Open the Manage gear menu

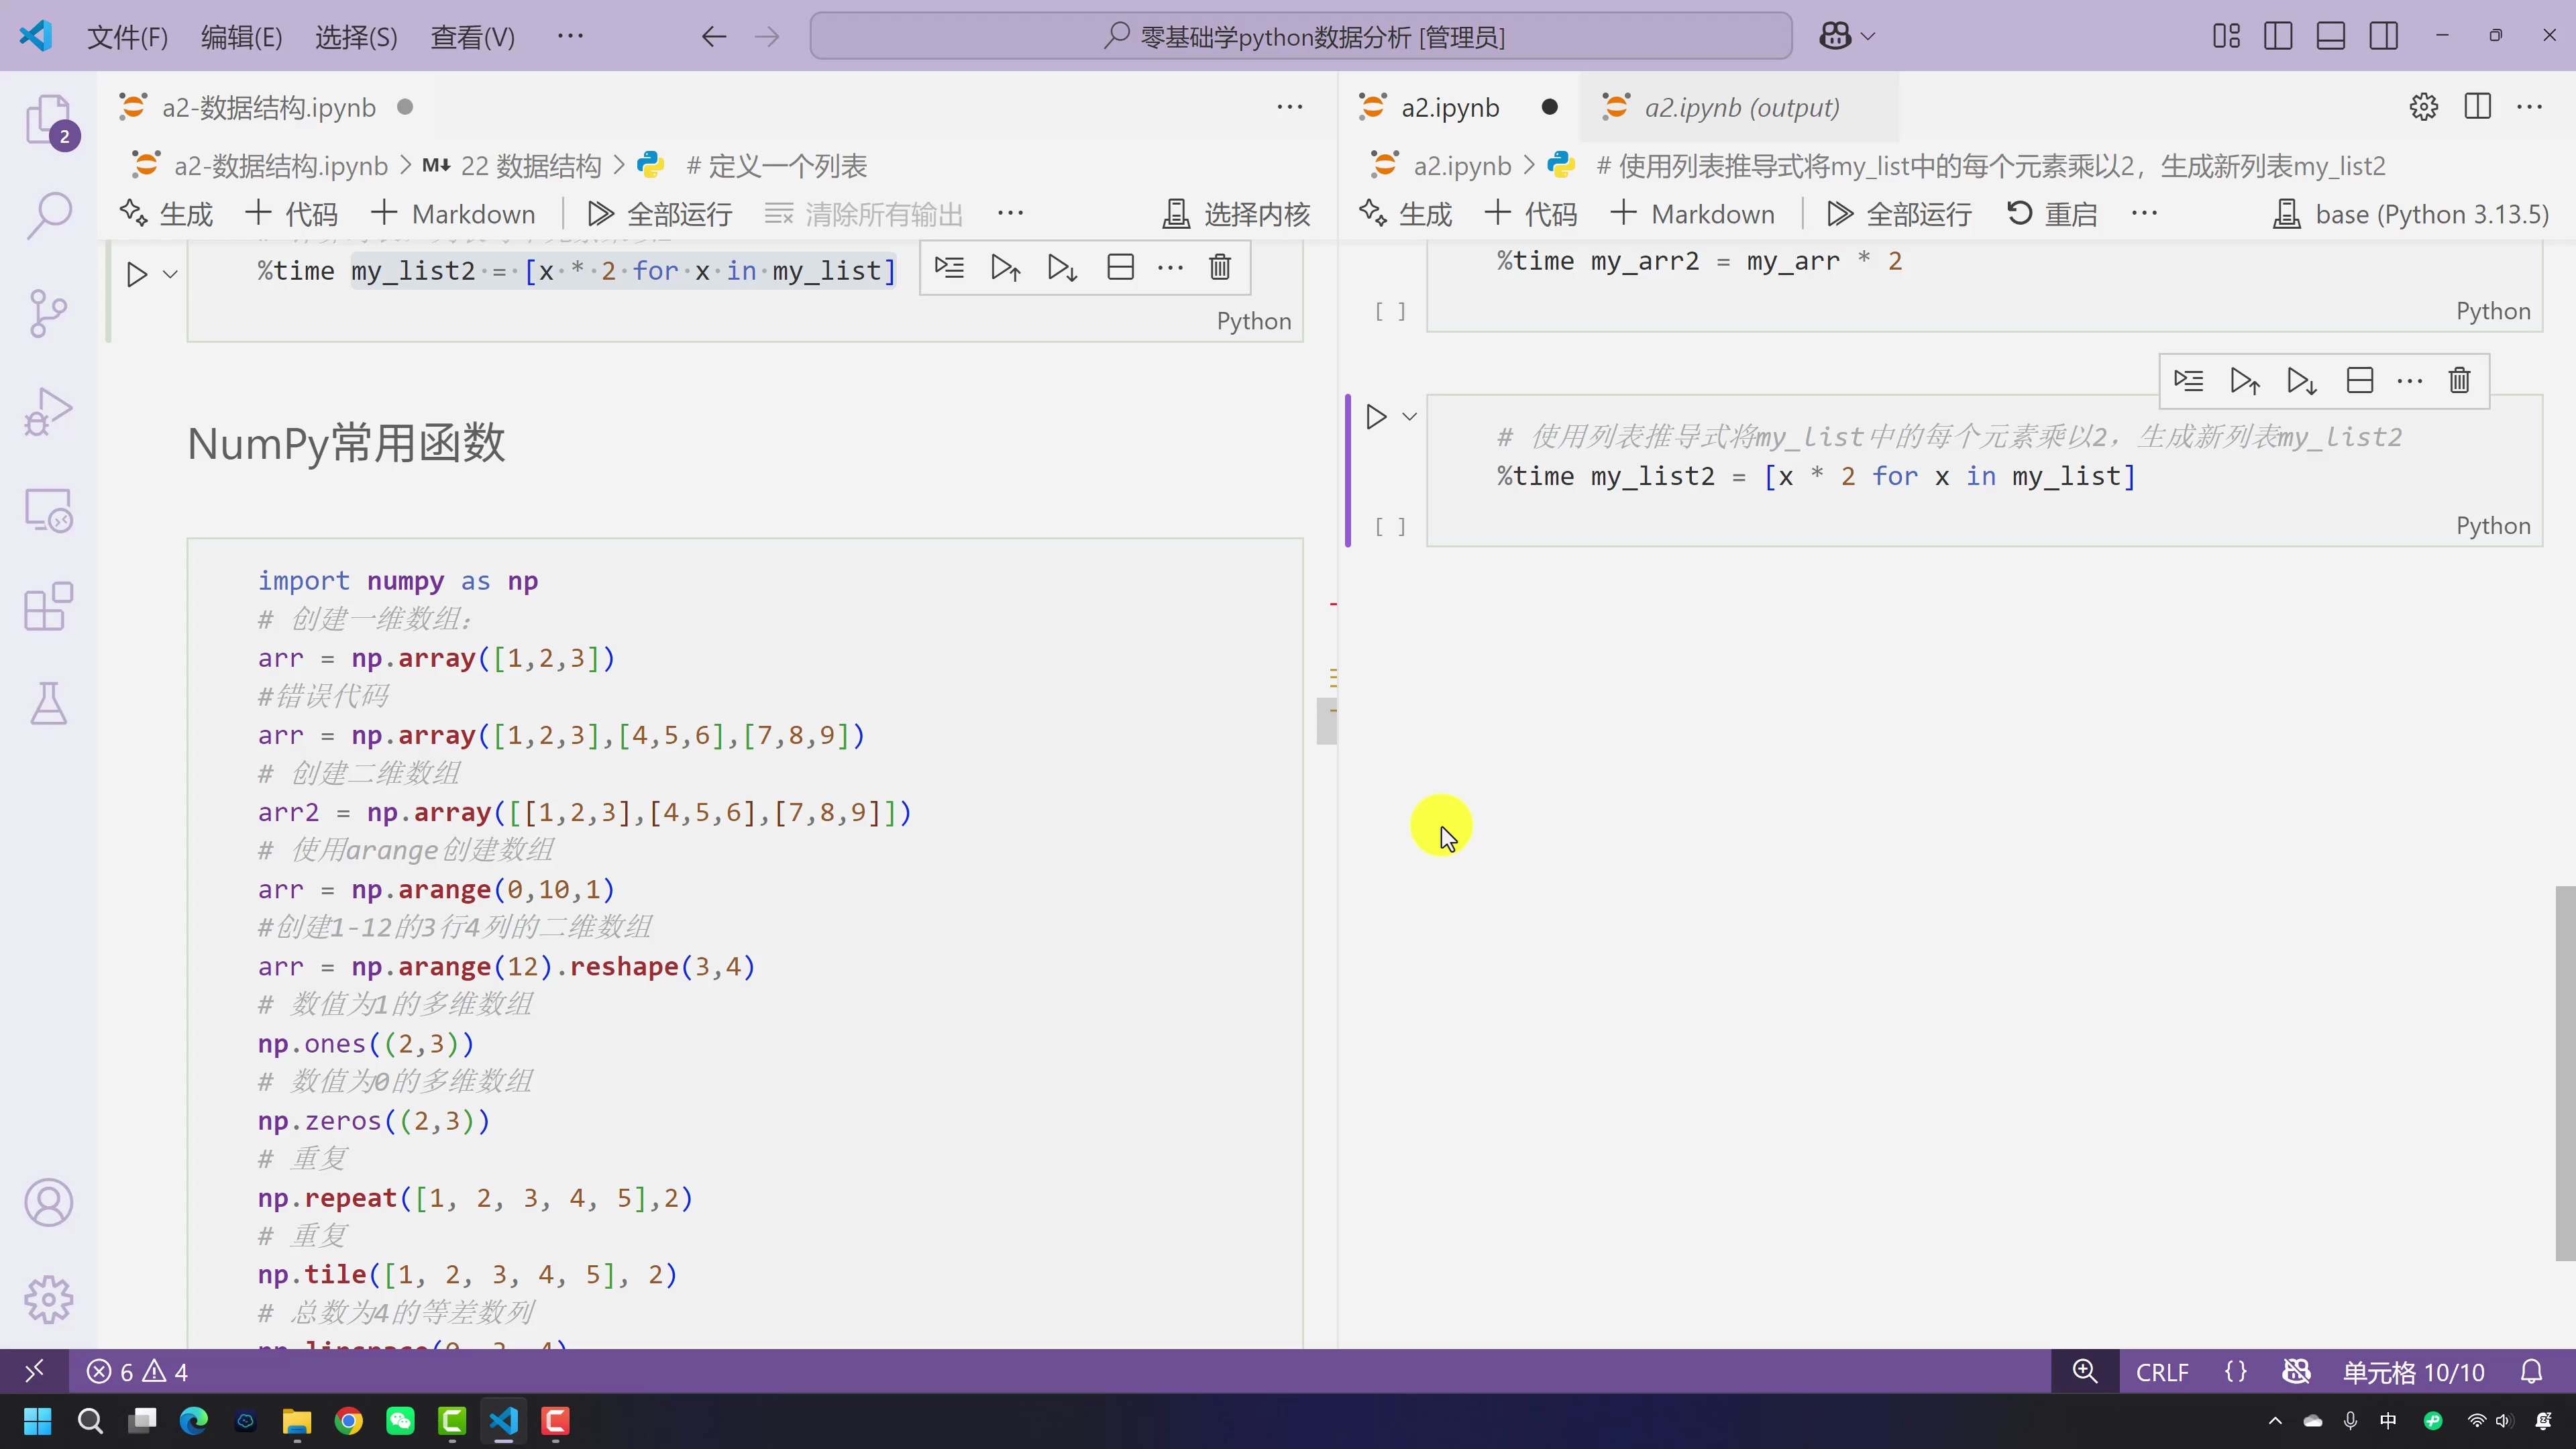pyautogui.click(x=48, y=1300)
